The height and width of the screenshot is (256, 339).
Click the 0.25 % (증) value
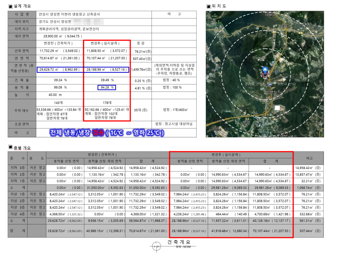pyautogui.click(x=143, y=81)
